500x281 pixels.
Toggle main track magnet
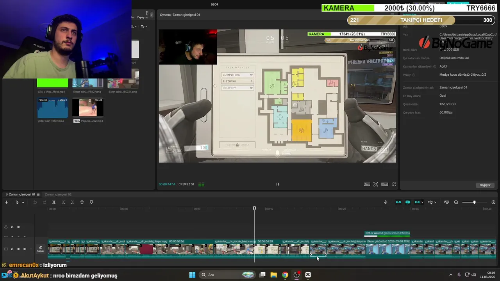(398, 202)
